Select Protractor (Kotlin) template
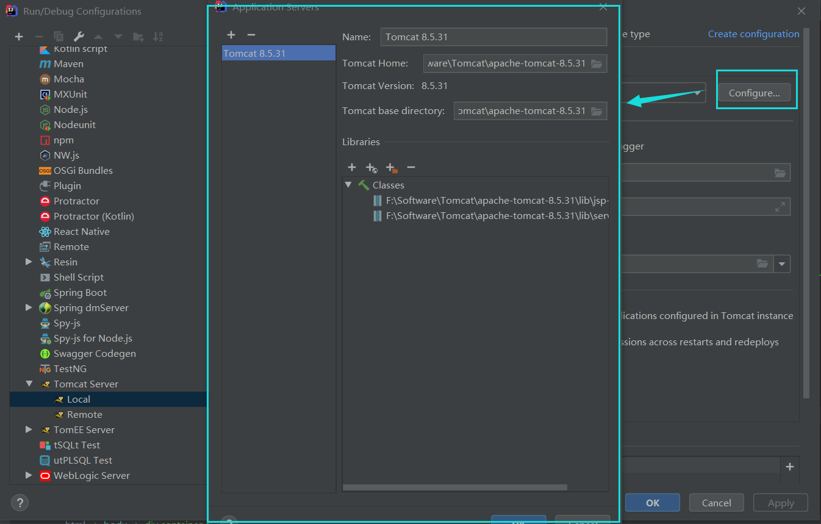 [93, 216]
